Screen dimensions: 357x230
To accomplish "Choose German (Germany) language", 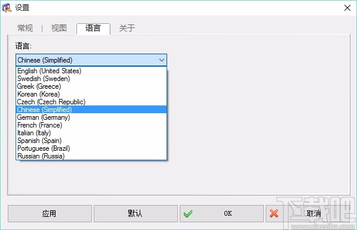I will (91, 117).
